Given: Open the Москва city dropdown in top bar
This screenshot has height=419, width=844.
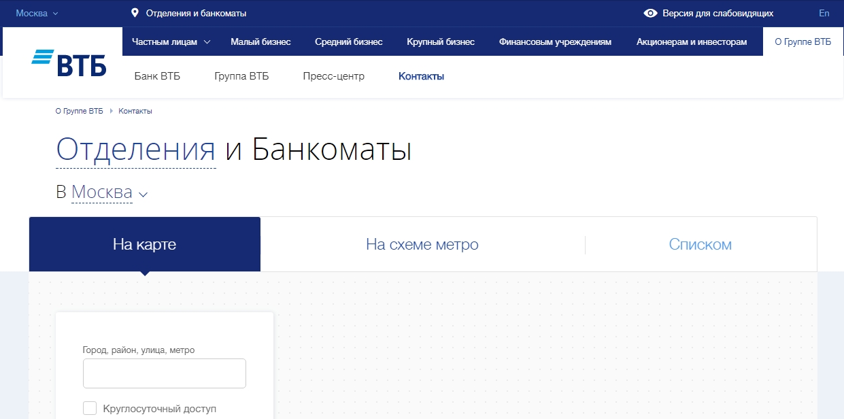Looking at the screenshot, I should pos(37,13).
